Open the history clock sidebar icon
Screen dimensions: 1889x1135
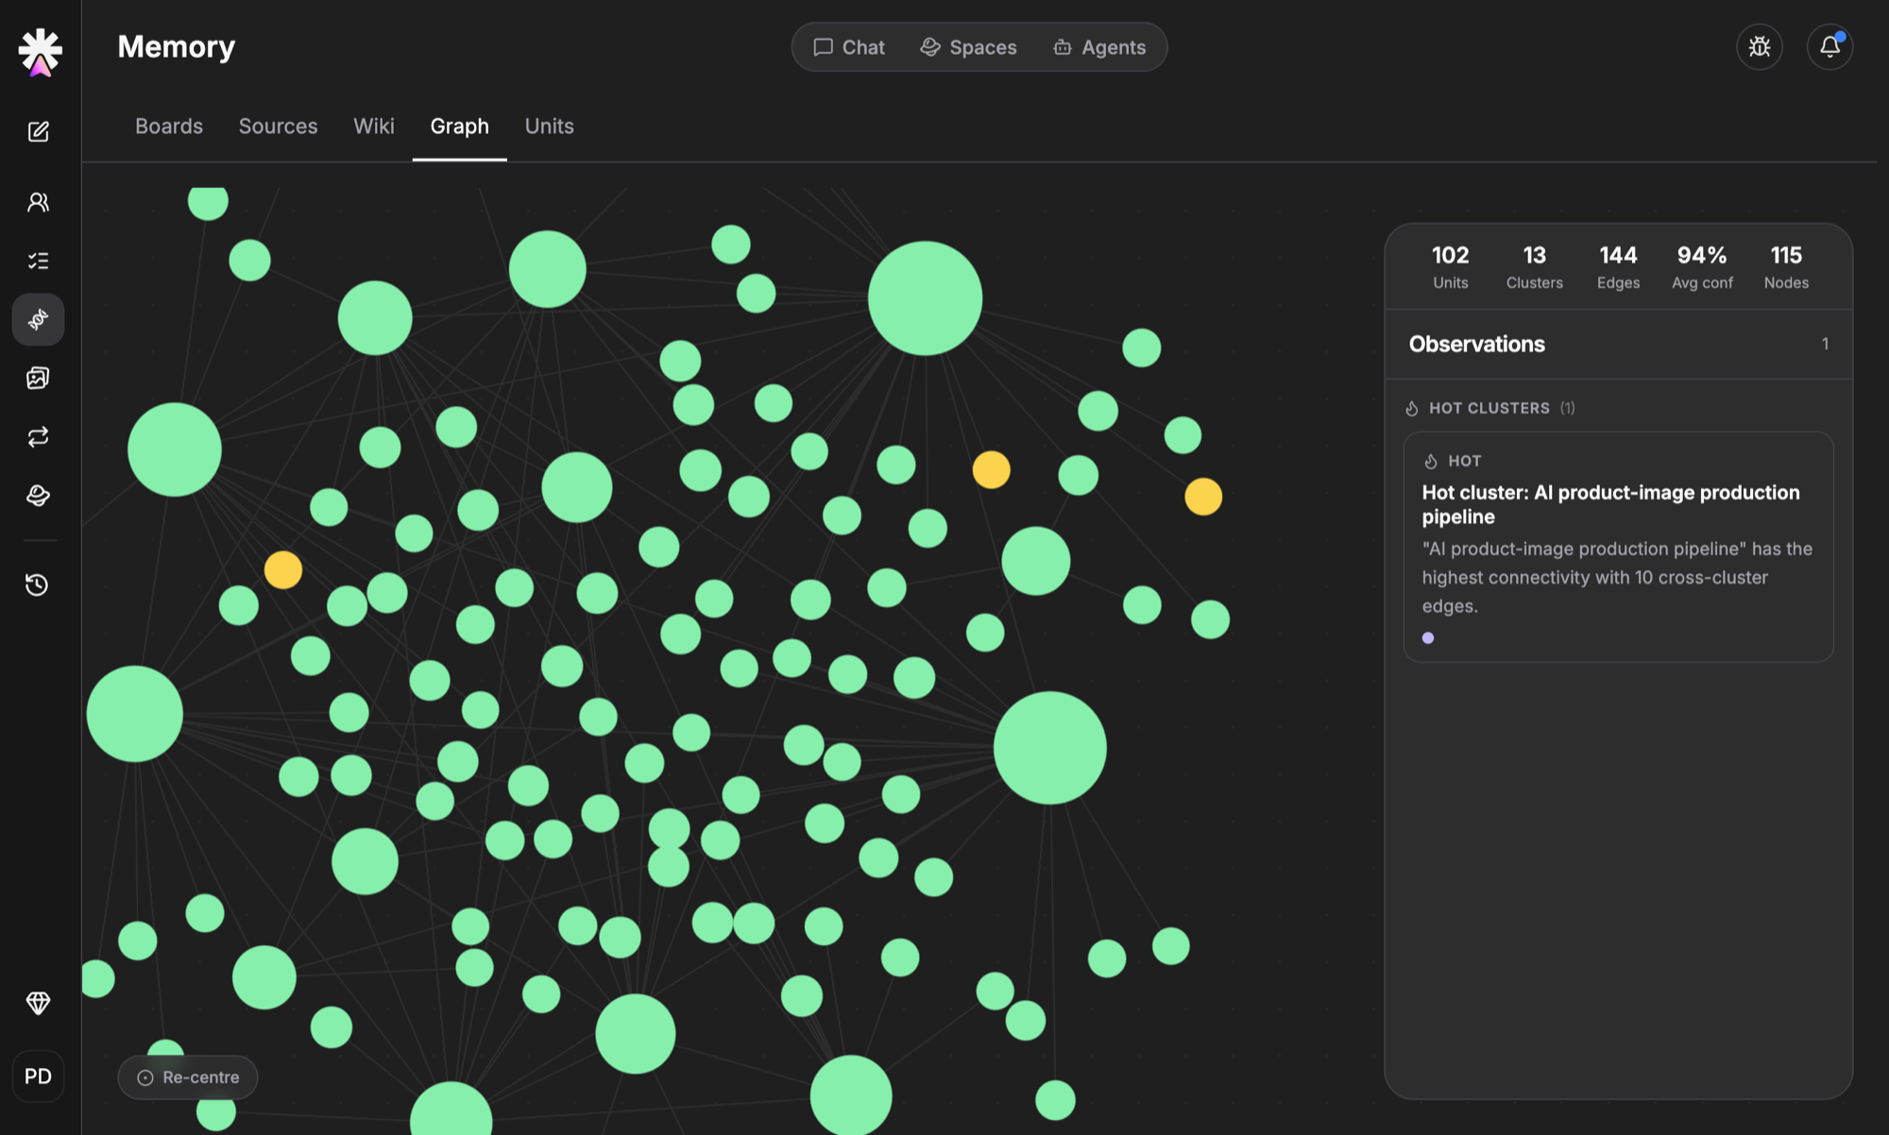pyautogui.click(x=38, y=584)
